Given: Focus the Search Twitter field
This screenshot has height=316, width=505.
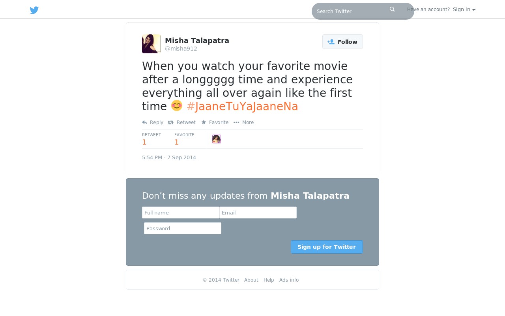Looking at the screenshot, I should coord(363,11).
